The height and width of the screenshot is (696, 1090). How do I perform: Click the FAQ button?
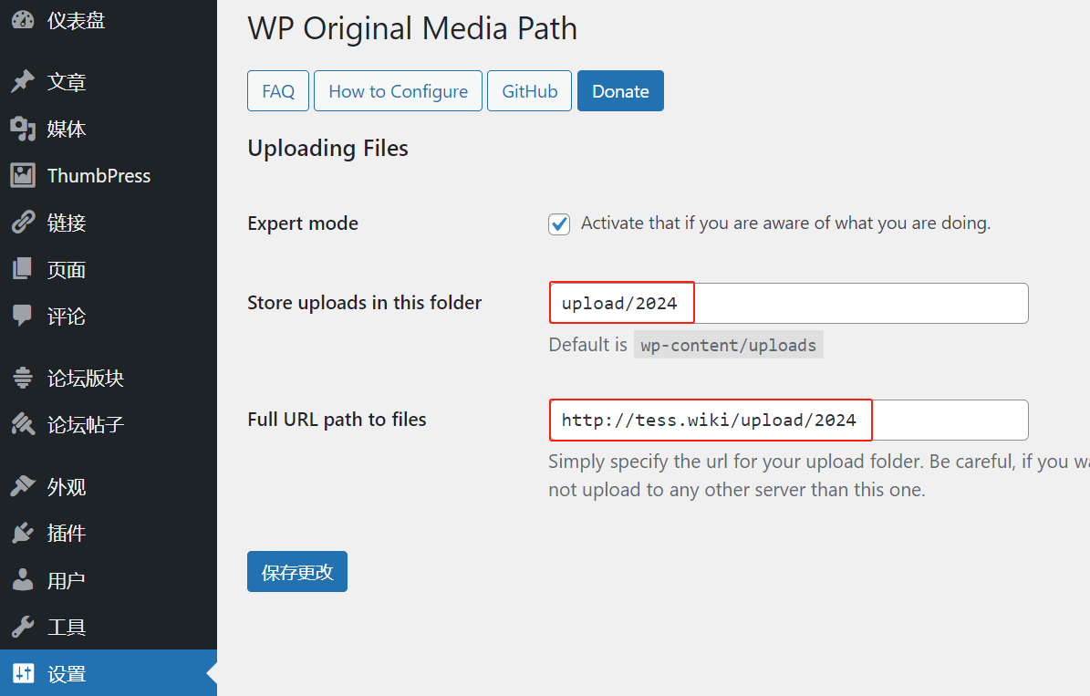278,91
